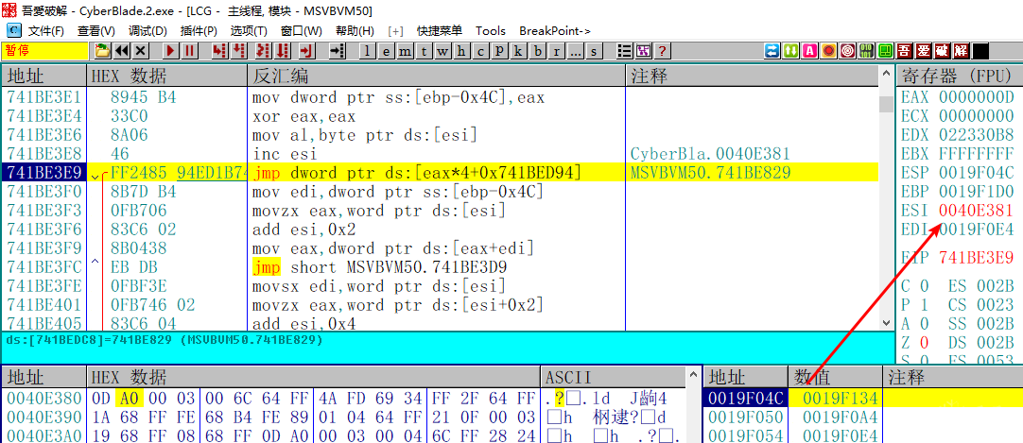Click the [+] menu bar item
Image resolution: width=1023 pixels, height=443 pixels.
(x=395, y=30)
